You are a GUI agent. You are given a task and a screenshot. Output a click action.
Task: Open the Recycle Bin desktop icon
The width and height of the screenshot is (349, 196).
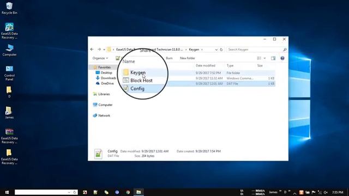[x=9, y=8]
